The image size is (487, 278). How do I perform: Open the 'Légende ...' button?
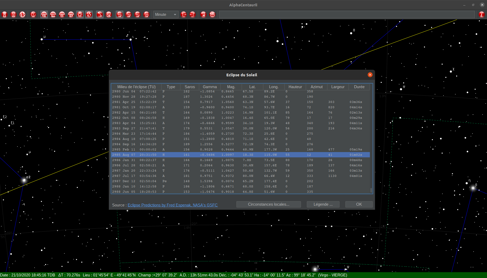(x=323, y=204)
